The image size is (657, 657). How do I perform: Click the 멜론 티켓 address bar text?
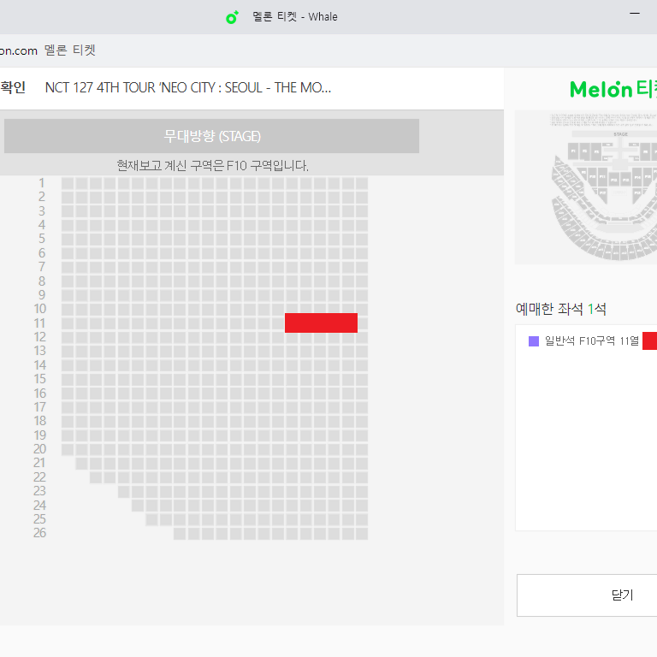pos(70,50)
